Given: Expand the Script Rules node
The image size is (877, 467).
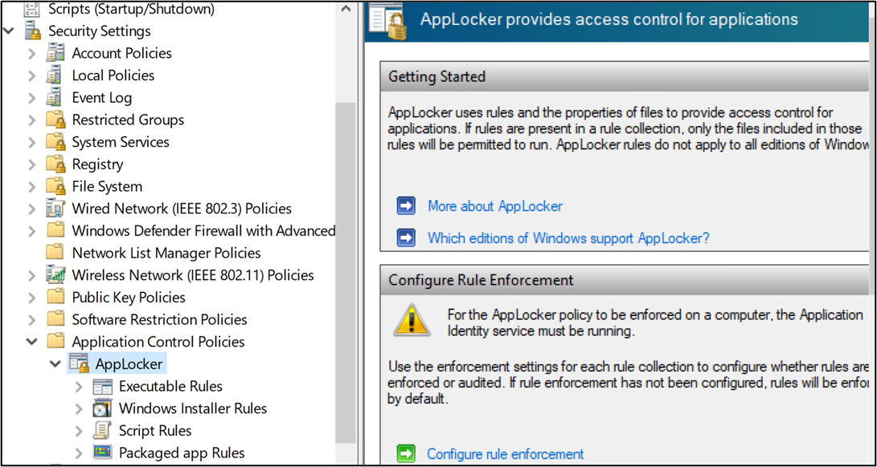Looking at the screenshot, I should tap(78, 431).
